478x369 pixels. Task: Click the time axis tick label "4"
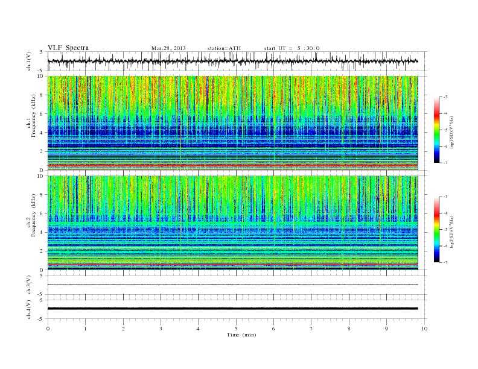tap(198, 329)
